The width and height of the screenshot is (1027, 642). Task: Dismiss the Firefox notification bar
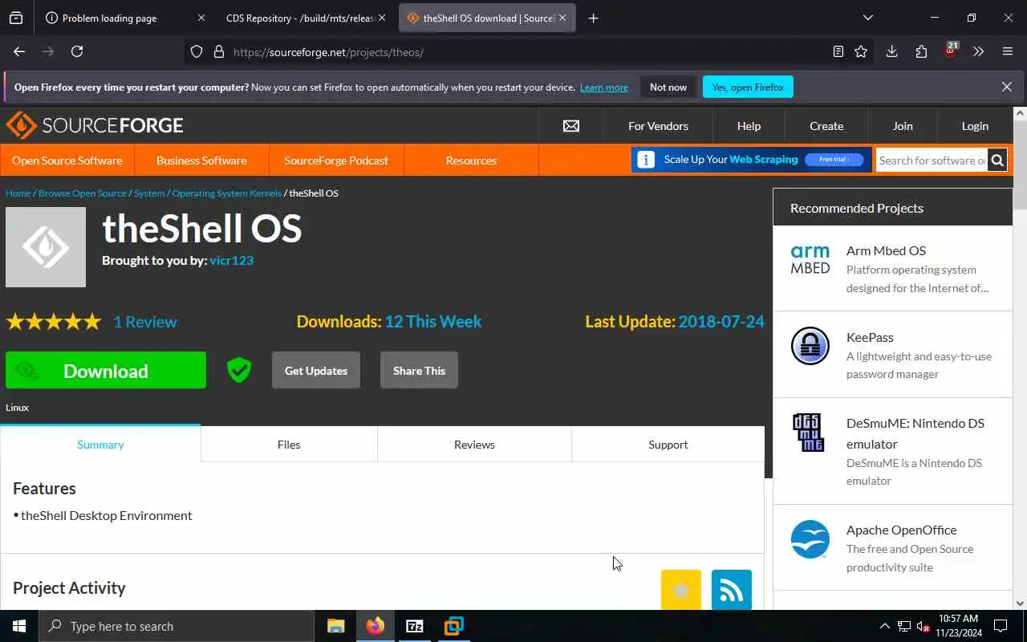1007,87
